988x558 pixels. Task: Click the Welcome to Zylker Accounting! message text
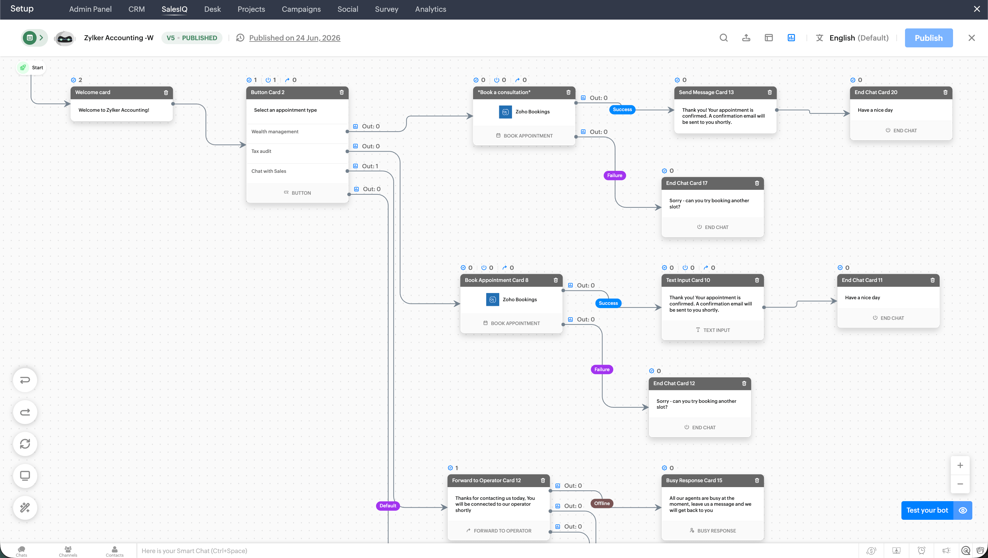pos(113,110)
